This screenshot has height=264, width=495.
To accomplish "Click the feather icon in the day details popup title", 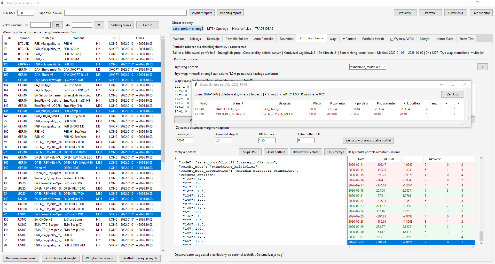I will (x=196, y=84).
